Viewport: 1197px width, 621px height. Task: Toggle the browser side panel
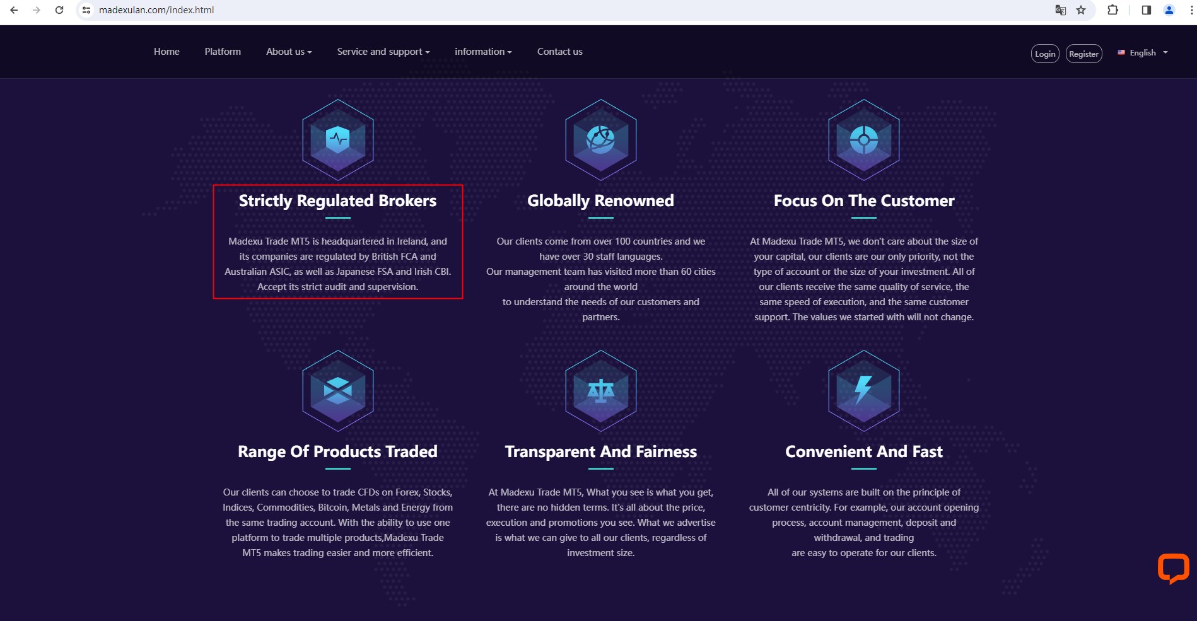(x=1147, y=10)
